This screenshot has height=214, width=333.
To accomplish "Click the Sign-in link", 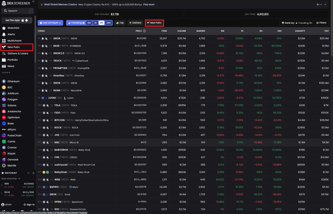I will (x=29, y=205).
